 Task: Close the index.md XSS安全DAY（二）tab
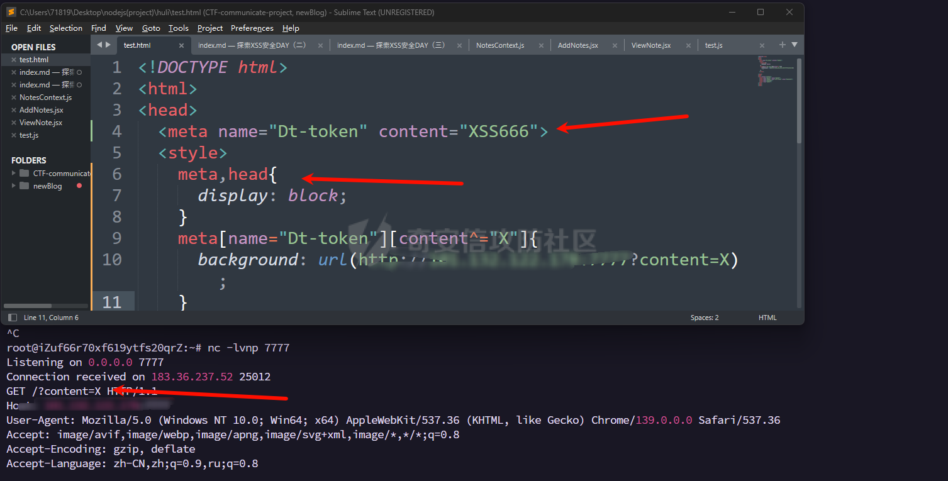click(320, 45)
